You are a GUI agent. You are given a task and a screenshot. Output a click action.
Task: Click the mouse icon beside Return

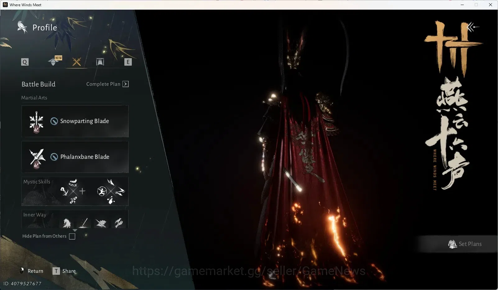(x=22, y=271)
